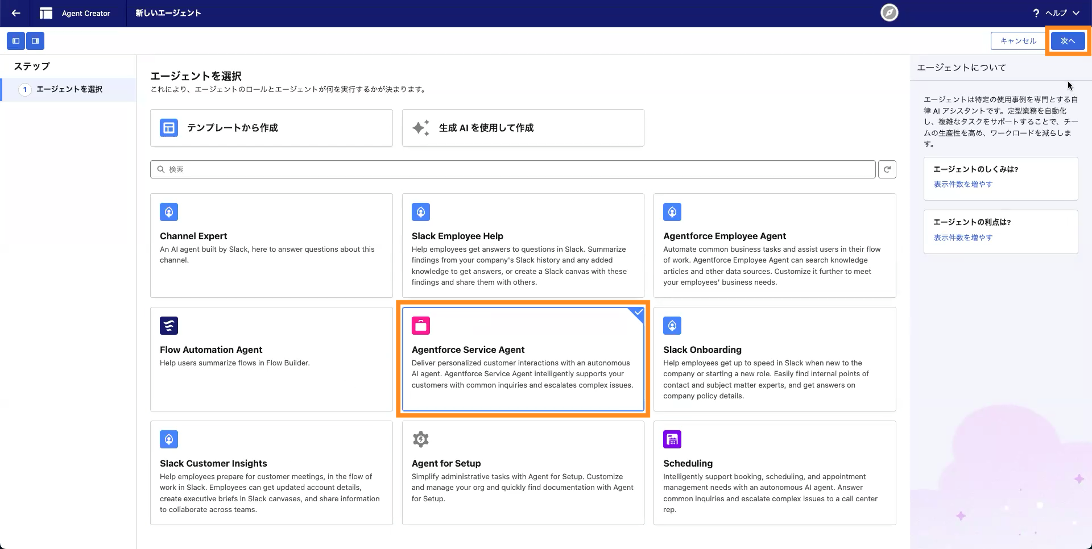Click the Slack Onboarding agent icon

[x=672, y=326]
